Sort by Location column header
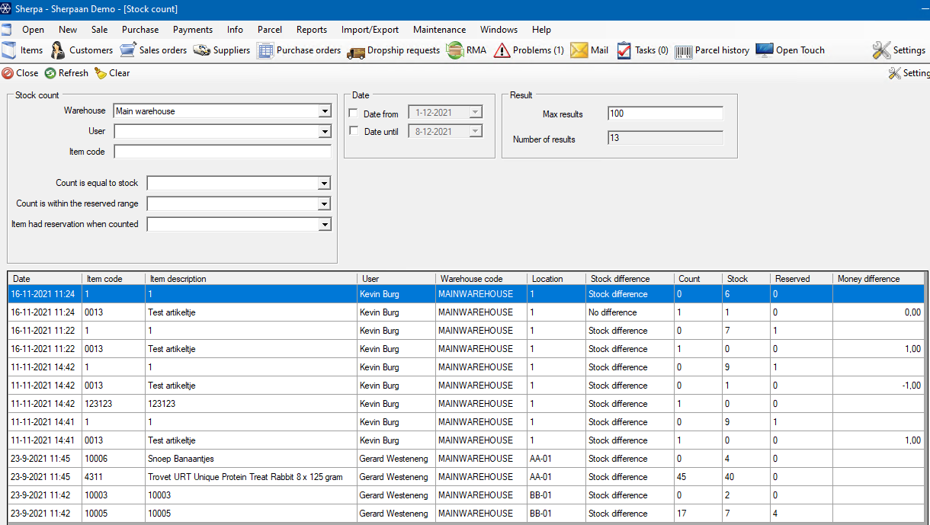The height and width of the screenshot is (525, 930). click(x=556, y=279)
